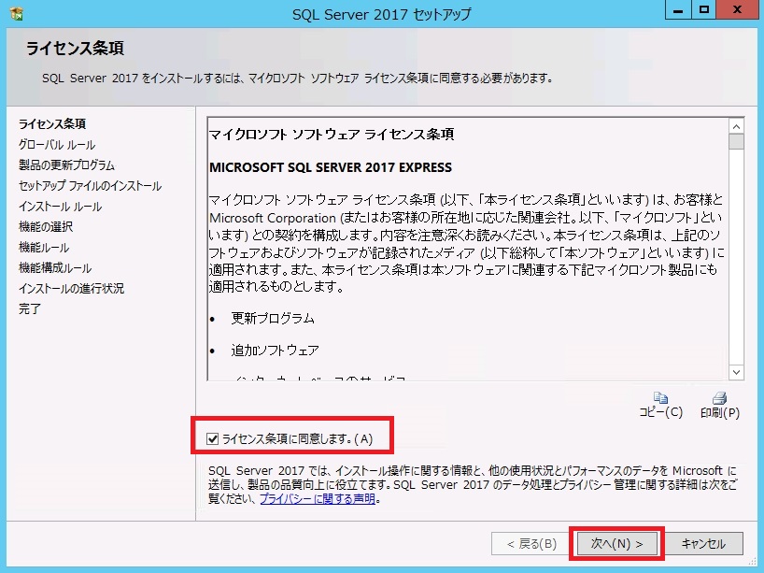
Task: Close the setup window with the red X
Action: click(738, 10)
